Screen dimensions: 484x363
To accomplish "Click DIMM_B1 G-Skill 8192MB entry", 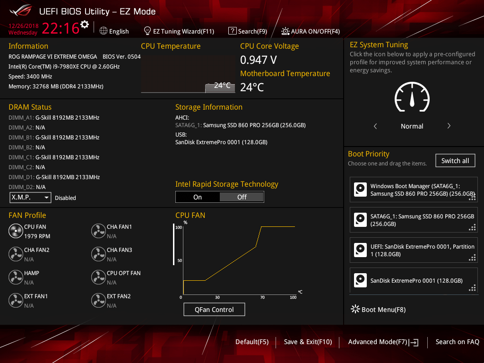I will [54, 138].
